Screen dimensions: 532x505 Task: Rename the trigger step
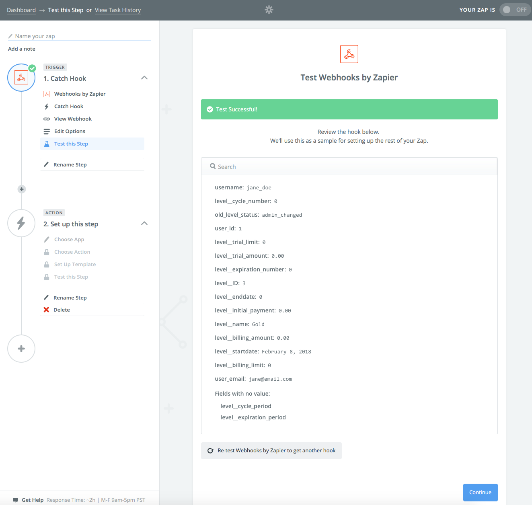(70, 164)
